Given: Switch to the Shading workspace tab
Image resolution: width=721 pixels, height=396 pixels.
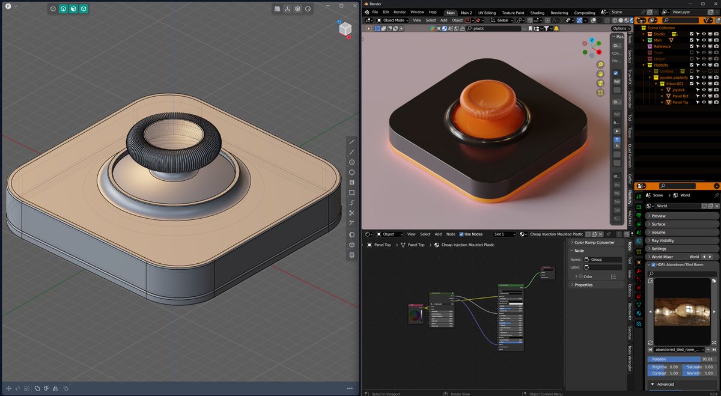Looking at the screenshot, I should click(537, 13).
